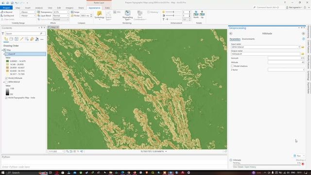311x175 pixels.
Task: Open the Project tab
Action: click(6, 8)
